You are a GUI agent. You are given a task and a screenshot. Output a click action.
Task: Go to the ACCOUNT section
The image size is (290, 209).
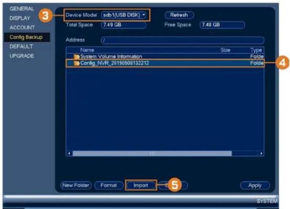(22, 27)
